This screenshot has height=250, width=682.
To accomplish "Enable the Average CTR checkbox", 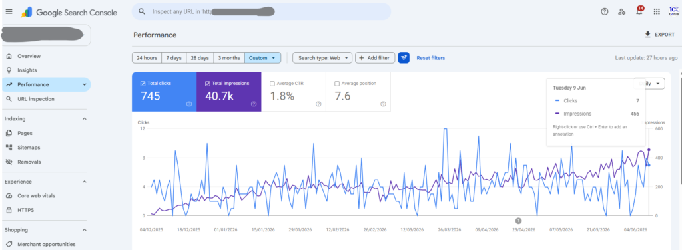I will tap(272, 83).
